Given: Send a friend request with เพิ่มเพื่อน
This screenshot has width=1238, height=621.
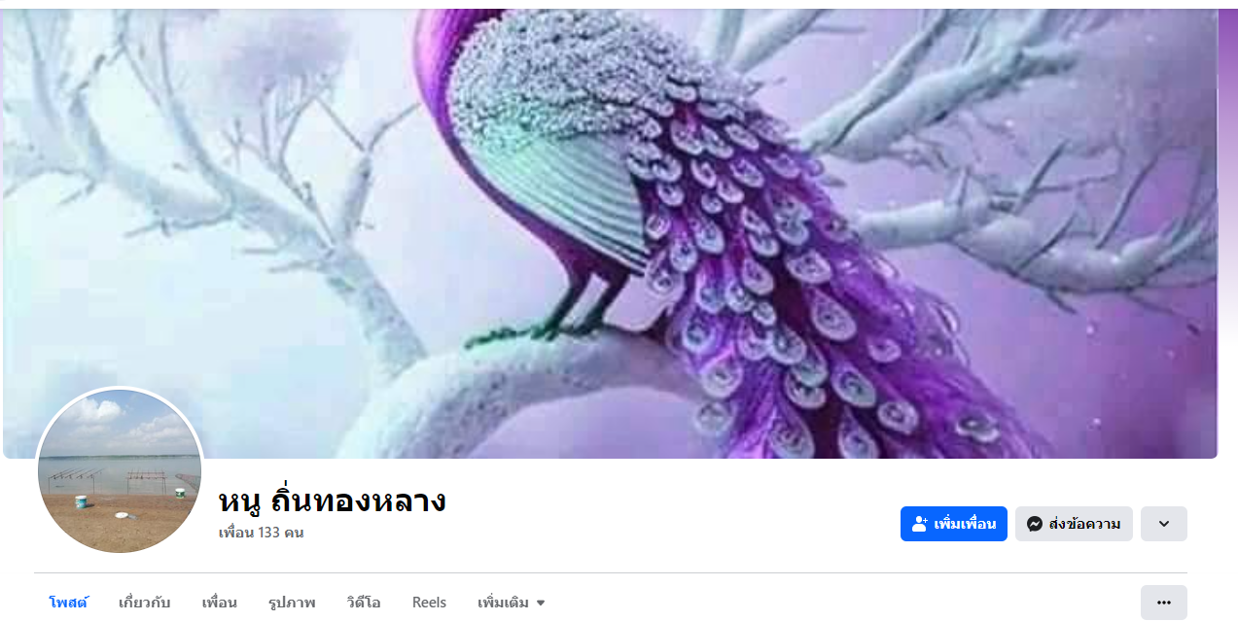Looking at the screenshot, I should pyautogui.click(x=954, y=524).
